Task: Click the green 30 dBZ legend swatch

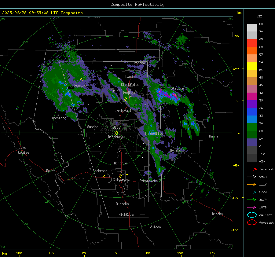Action: pos(252,127)
